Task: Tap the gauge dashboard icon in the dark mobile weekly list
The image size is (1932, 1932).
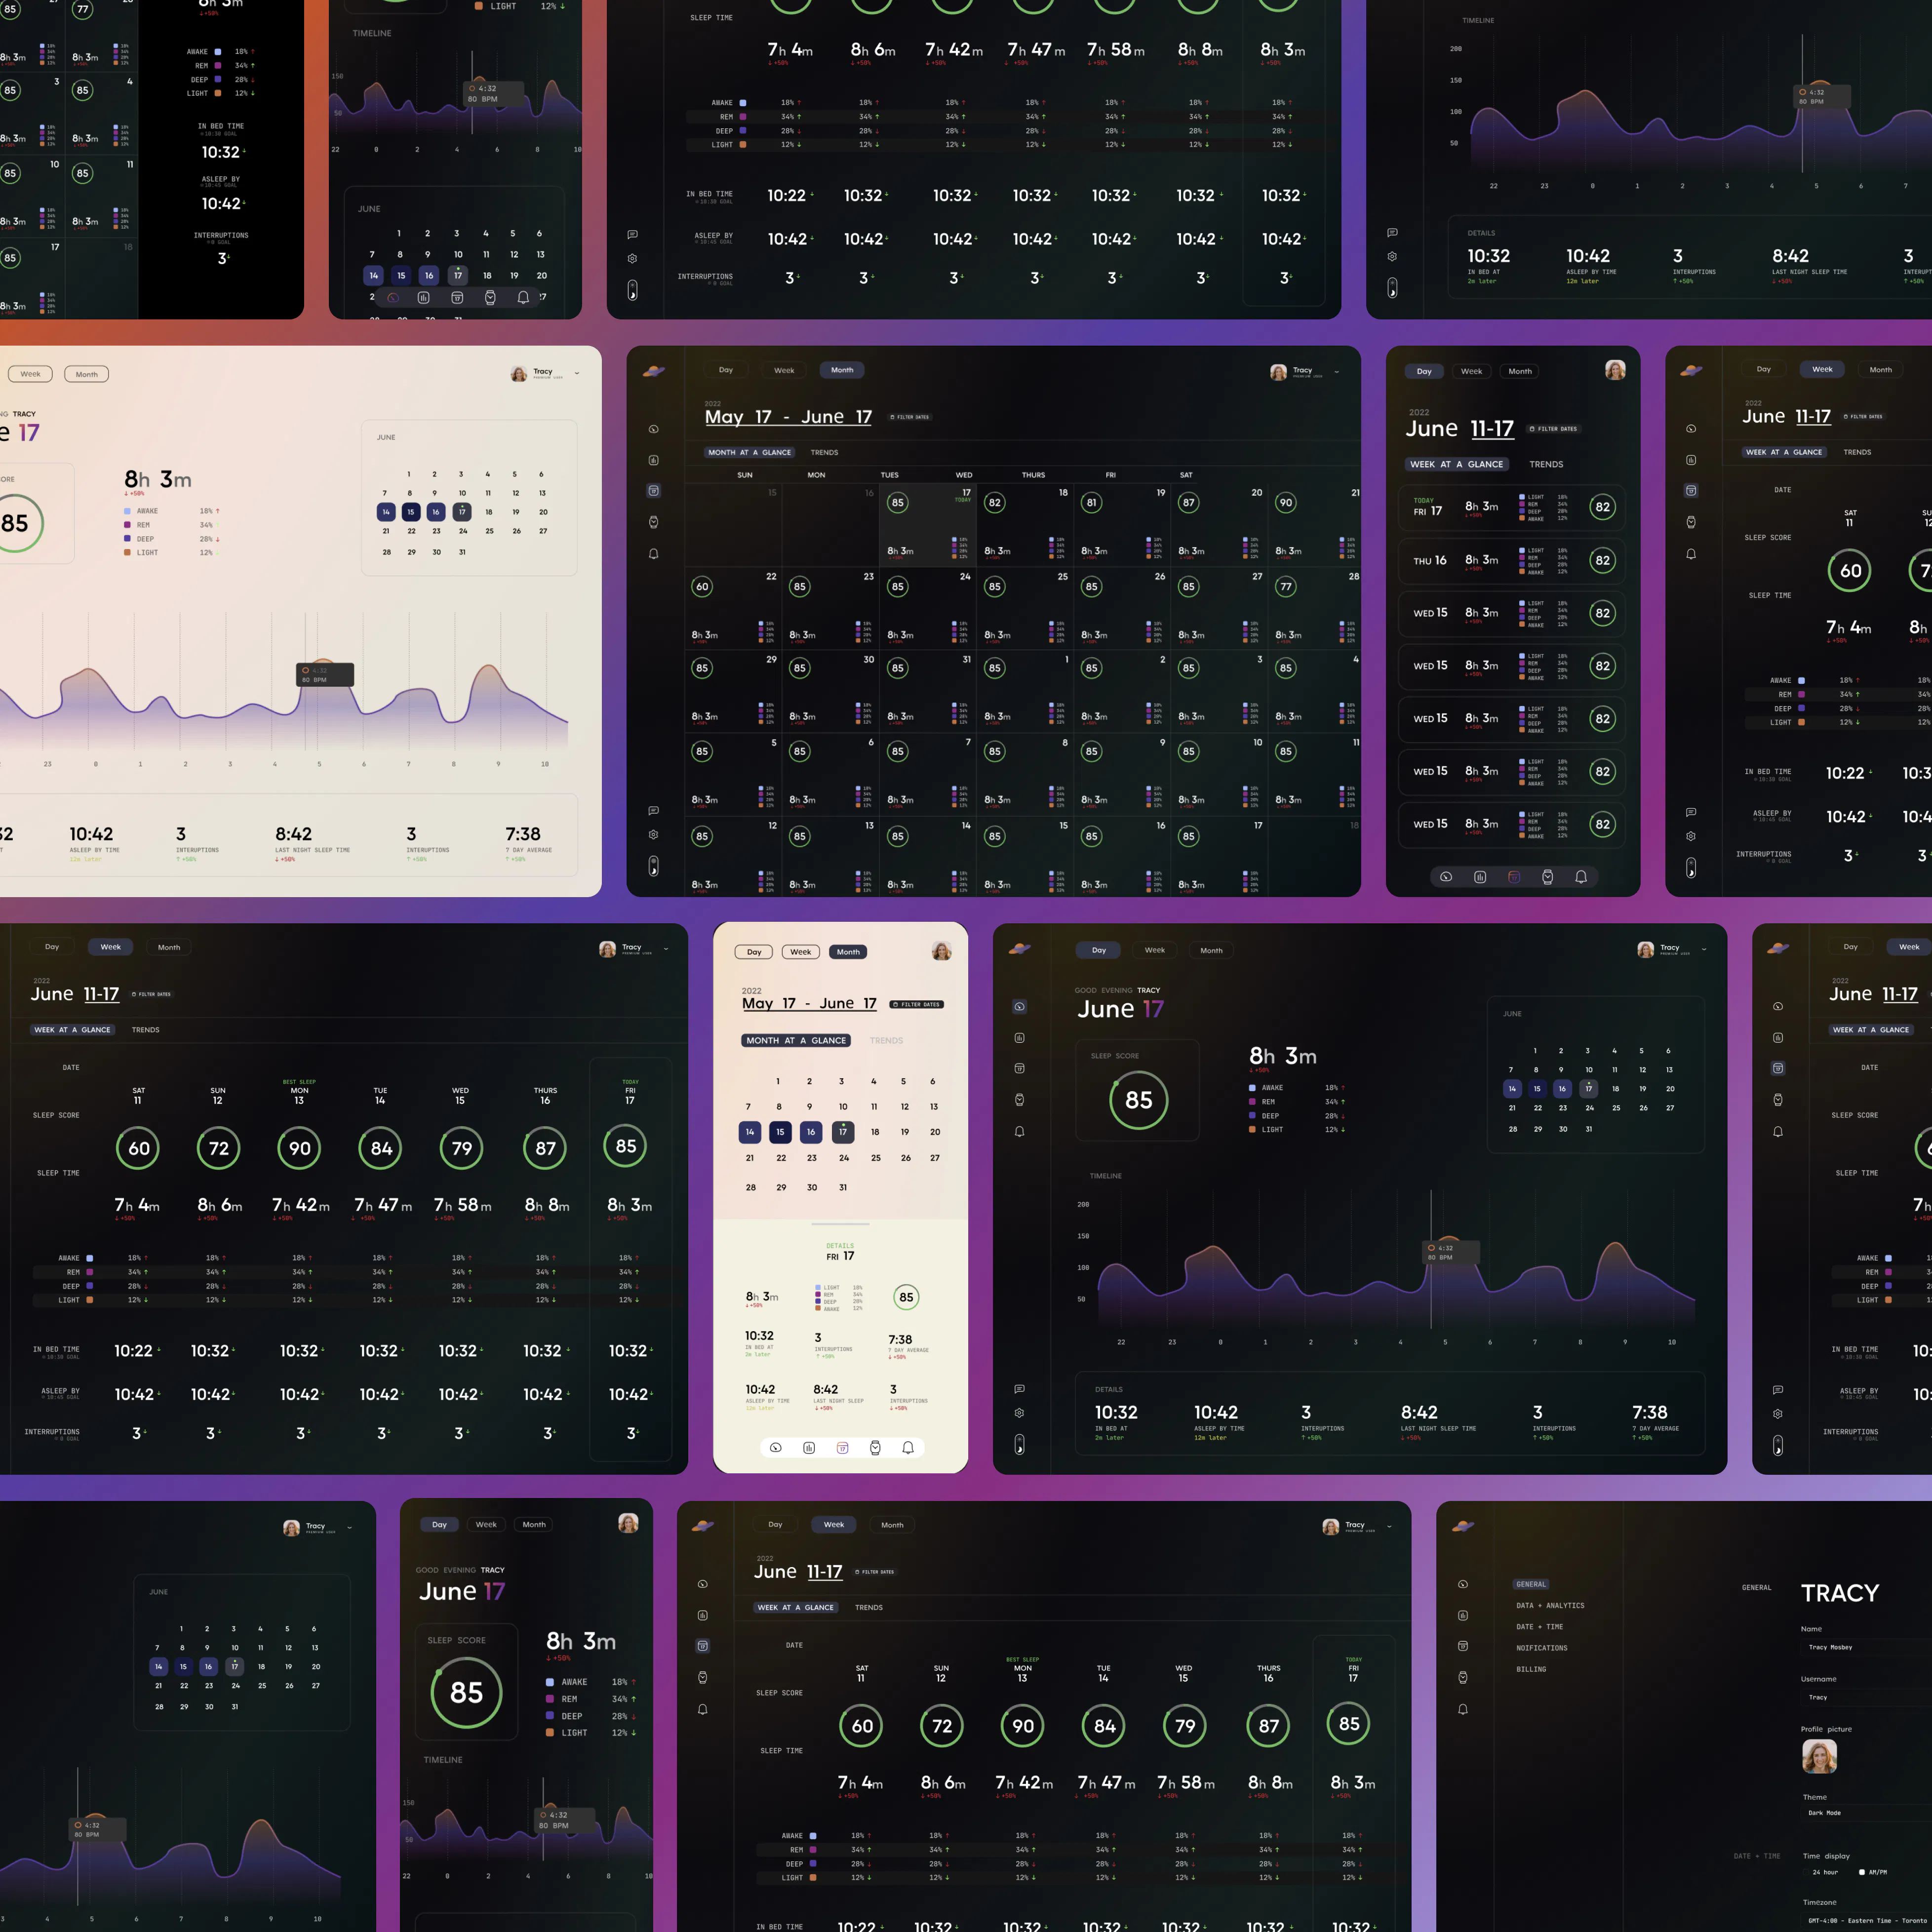Action: coord(1446,877)
